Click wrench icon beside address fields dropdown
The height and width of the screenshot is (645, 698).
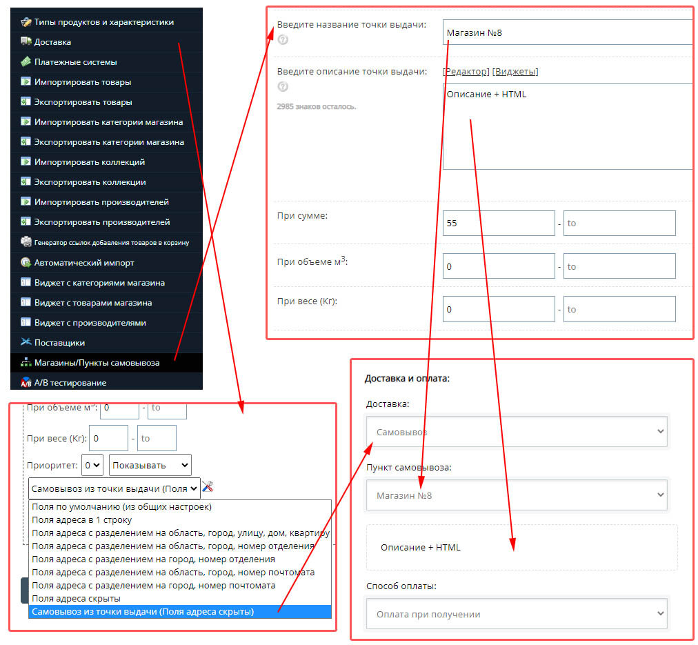(208, 488)
